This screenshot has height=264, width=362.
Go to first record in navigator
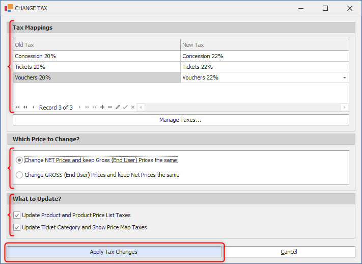point(17,107)
